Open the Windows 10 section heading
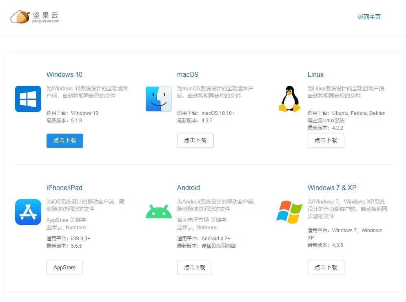The width and height of the screenshot is (406, 302). [x=64, y=74]
